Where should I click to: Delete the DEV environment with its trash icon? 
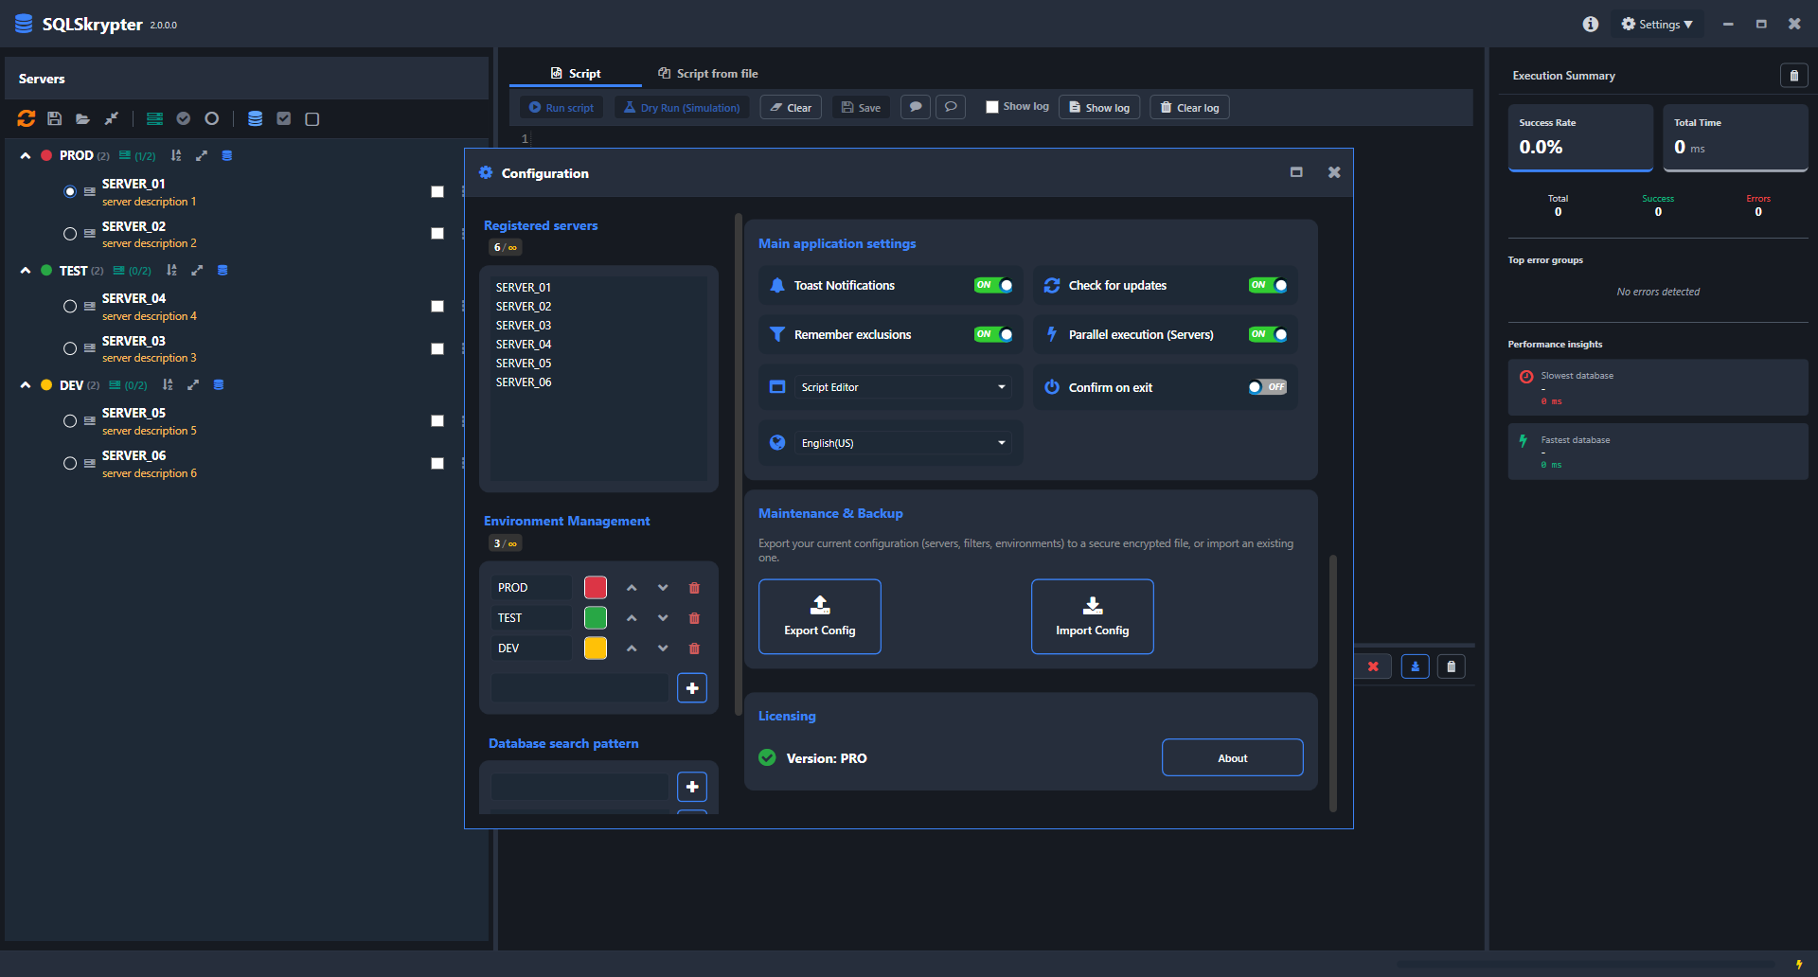(694, 648)
